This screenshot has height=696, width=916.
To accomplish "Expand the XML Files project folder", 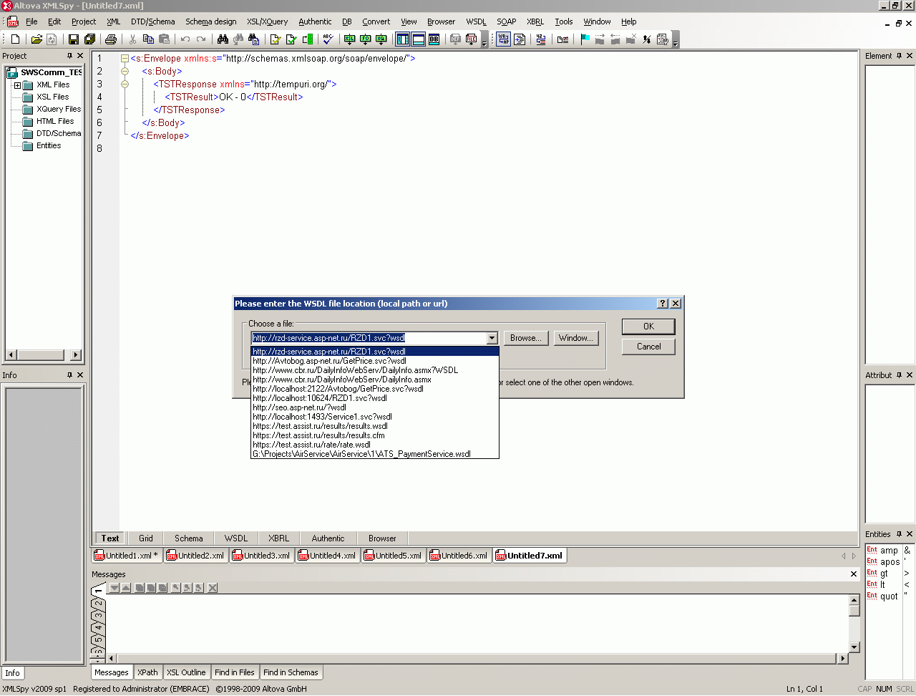I will pos(17,85).
